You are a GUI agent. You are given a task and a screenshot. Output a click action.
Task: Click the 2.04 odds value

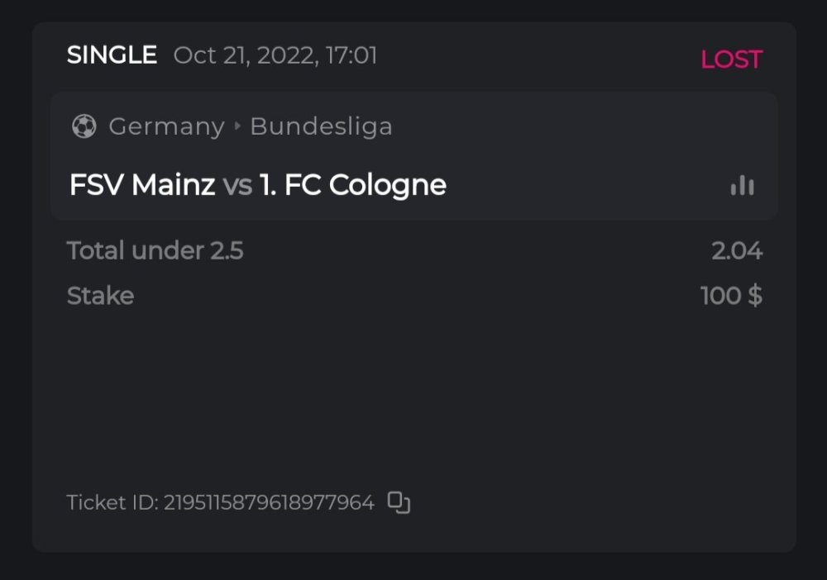click(x=736, y=250)
